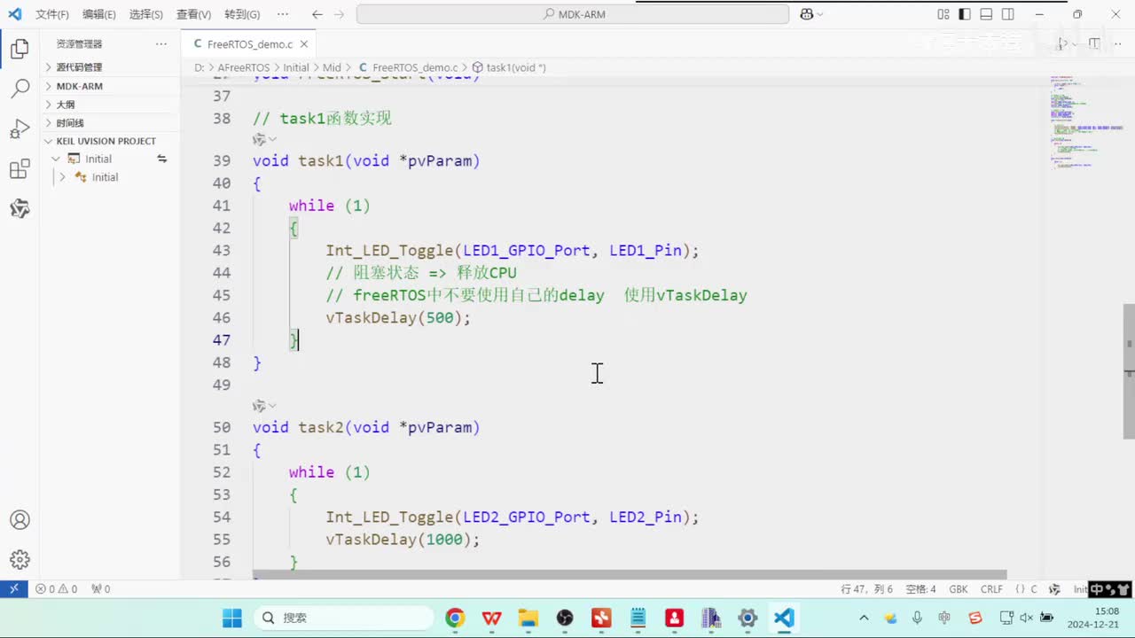Expand the 源代码管理 section
The width and height of the screenshot is (1135, 638).
point(112,67)
